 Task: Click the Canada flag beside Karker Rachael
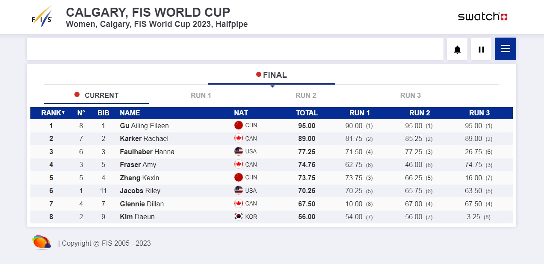tap(239, 138)
